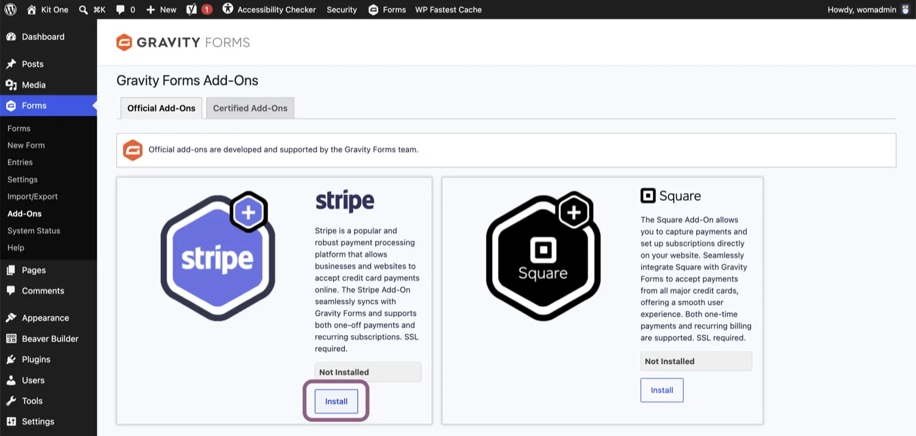Select the highlighted Forms sidebar menu
The width and height of the screenshot is (916, 436).
click(48, 105)
